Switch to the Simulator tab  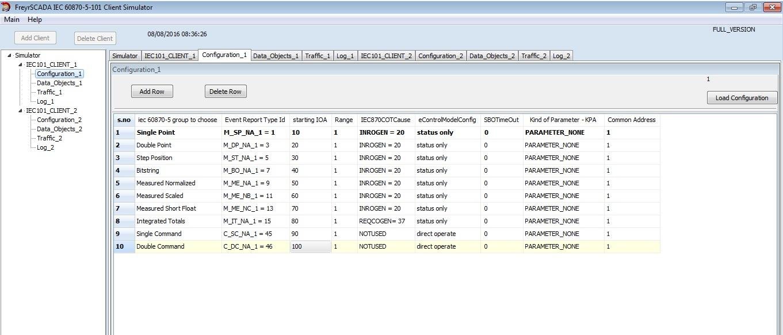coord(125,56)
